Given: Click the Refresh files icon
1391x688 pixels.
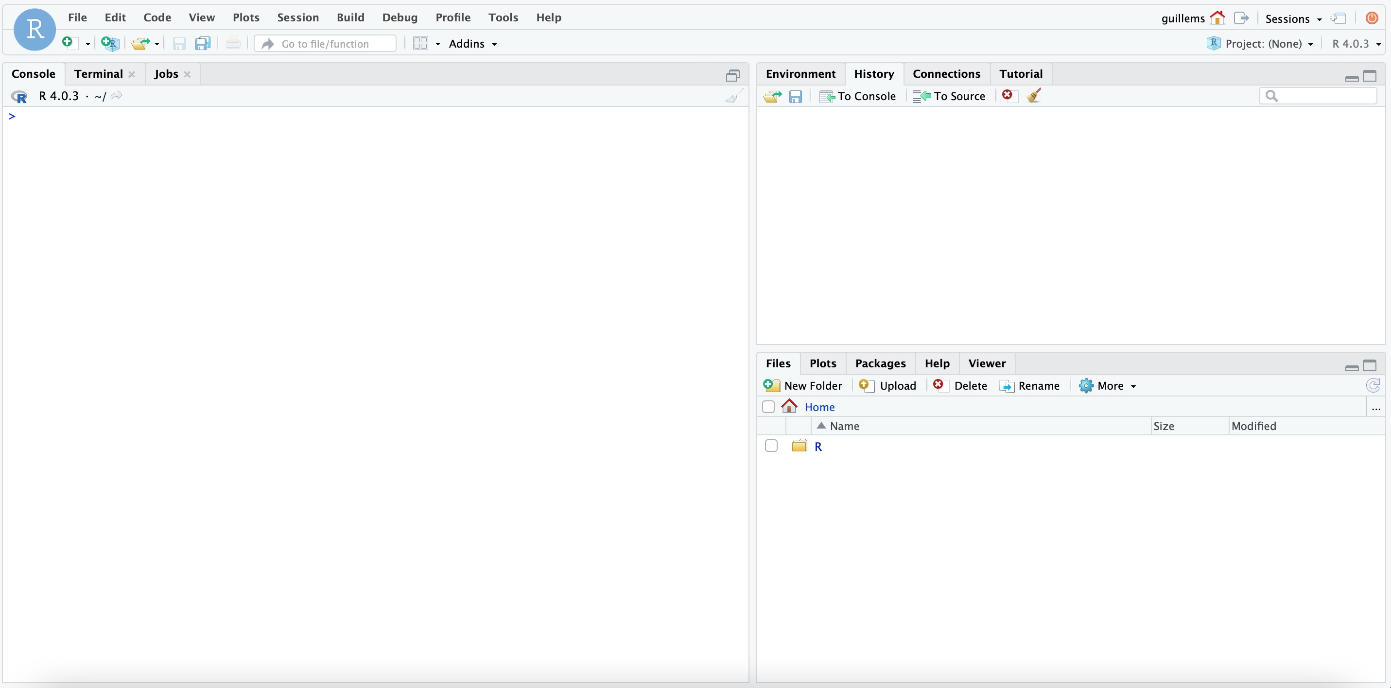Looking at the screenshot, I should coord(1374,386).
